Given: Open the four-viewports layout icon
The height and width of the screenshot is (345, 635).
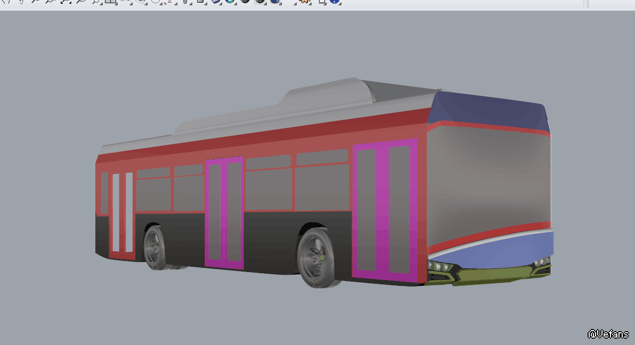Looking at the screenshot, I should point(110,1).
